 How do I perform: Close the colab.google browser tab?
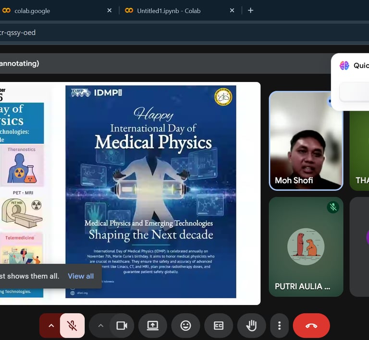[110, 11]
